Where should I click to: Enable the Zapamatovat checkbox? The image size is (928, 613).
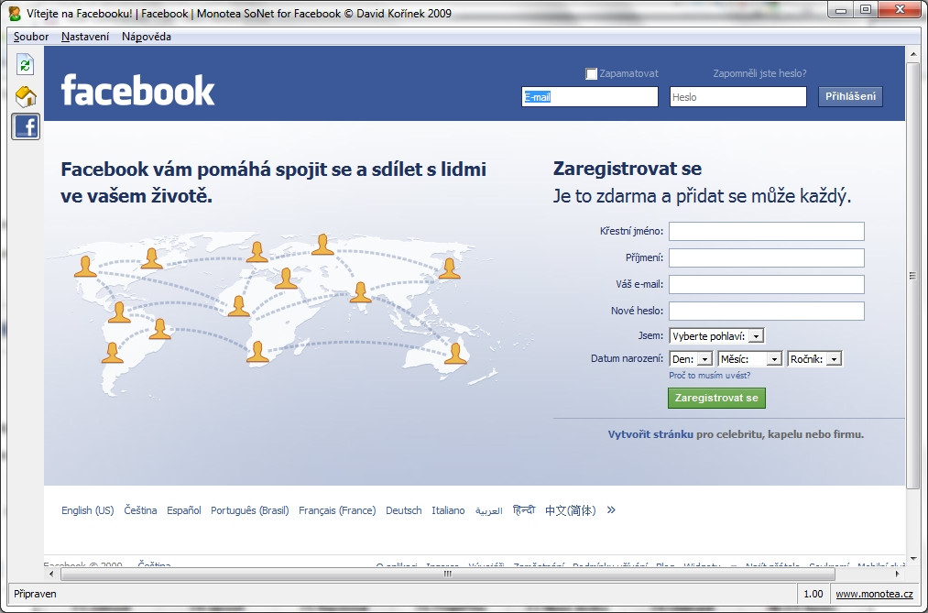591,73
